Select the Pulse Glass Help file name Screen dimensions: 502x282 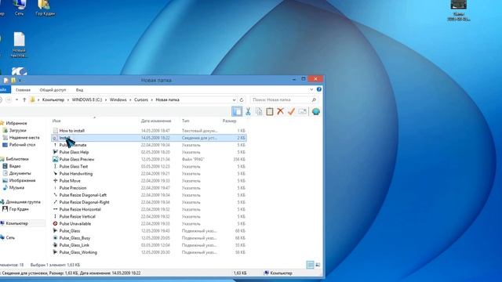pyautogui.click(x=74, y=152)
